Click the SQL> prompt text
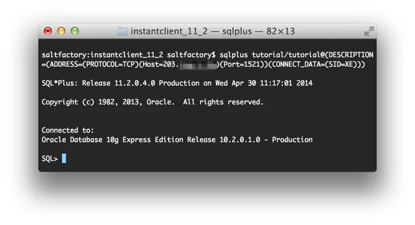Viewport: 415px width, 225px height. click(x=50, y=159)
